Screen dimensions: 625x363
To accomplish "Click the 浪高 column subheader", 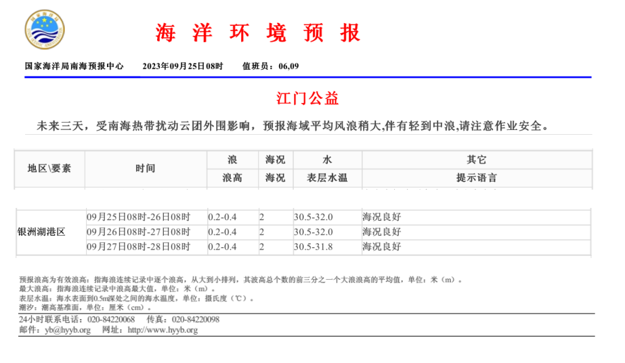I will coord(232,178).
